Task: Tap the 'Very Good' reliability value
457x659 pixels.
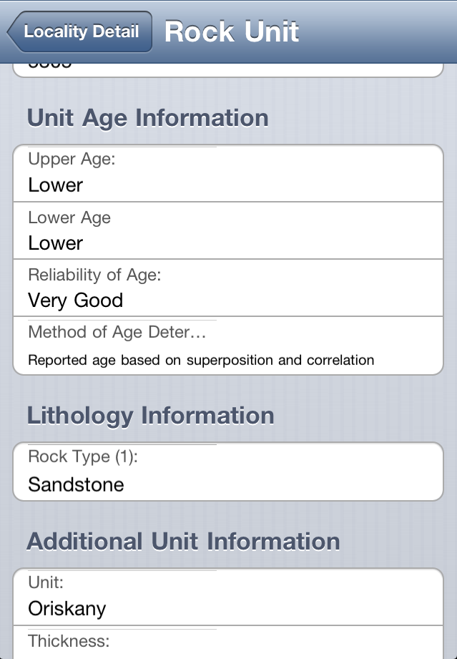Action: 75,301
